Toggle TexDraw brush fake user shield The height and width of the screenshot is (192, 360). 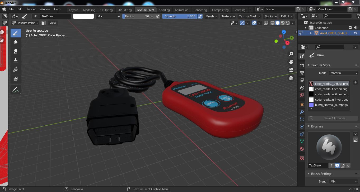coord(337,165)
